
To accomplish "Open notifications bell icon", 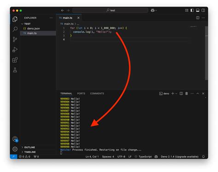I will [x=203, y=156].
